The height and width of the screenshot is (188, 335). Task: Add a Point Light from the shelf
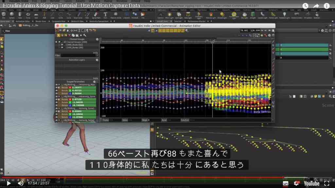pos(169,15)
